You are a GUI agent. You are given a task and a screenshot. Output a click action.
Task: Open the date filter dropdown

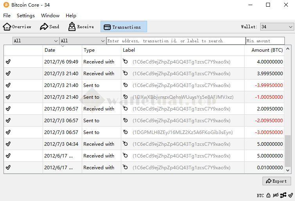click(36, 41)
